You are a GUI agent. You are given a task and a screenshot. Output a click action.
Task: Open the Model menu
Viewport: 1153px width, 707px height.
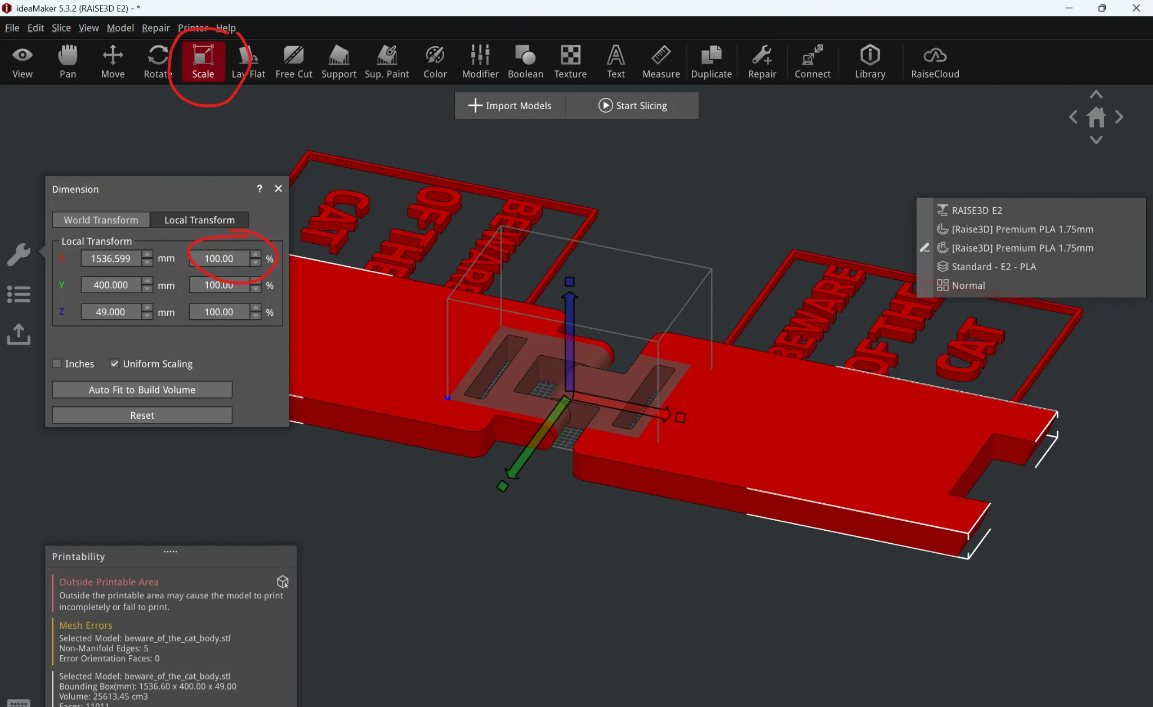[120, 28]
